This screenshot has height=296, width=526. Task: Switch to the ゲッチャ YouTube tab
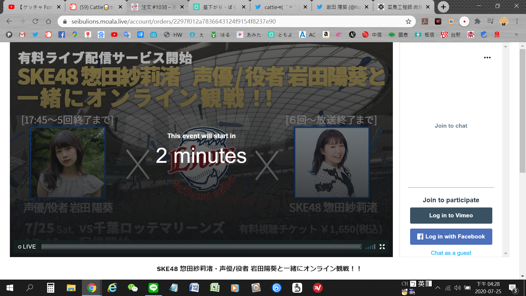click(34, 7)
